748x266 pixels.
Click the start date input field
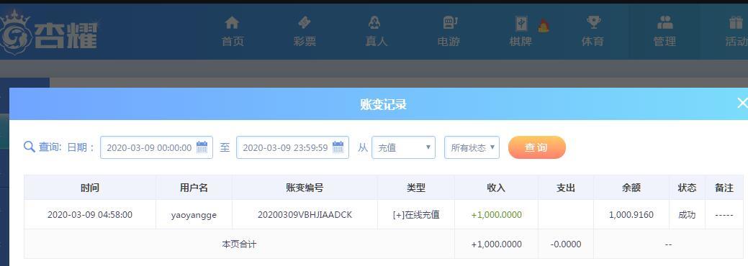(156, 147)
